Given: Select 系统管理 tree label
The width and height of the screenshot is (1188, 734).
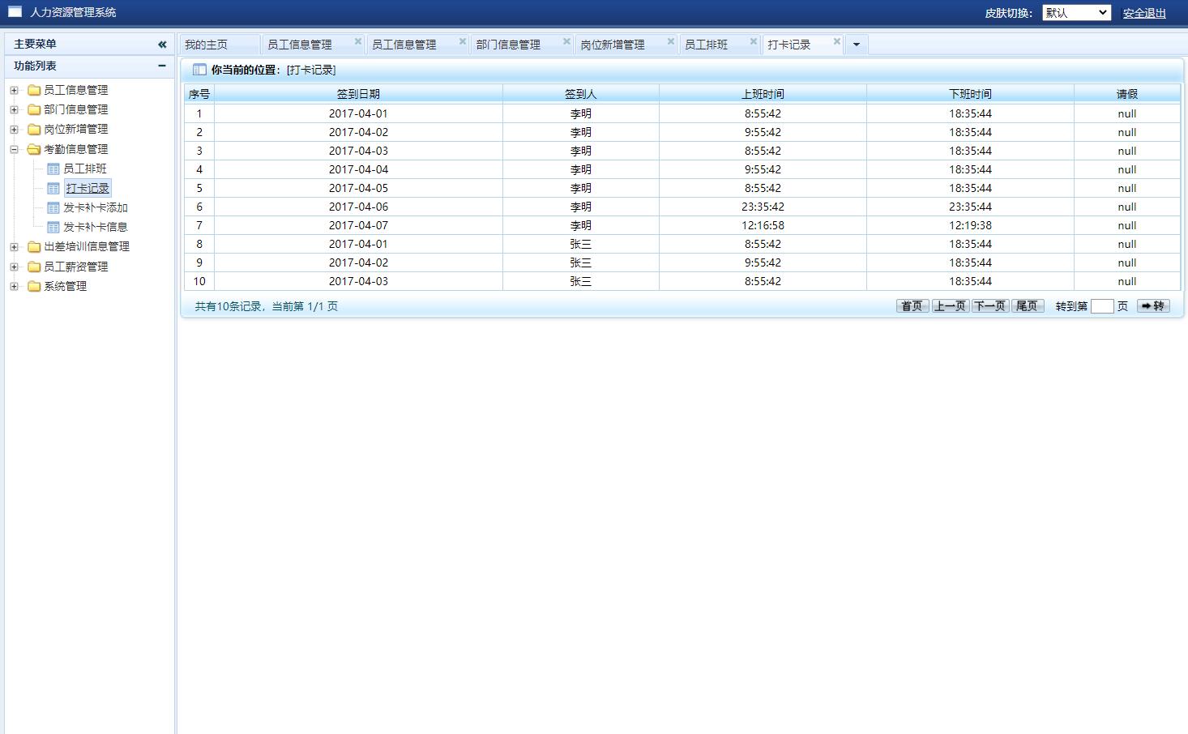Looking at the screenshot, I should (66, 286).
